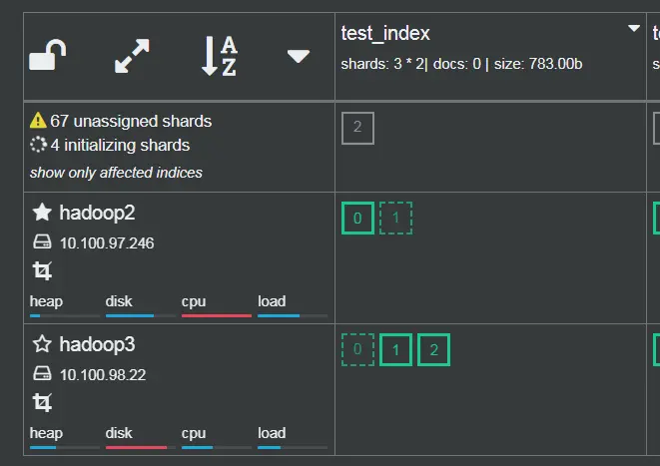Select dashed replica shard 1 on hadoop2
This screenshot has height=466, width=660.
[395, 218]
